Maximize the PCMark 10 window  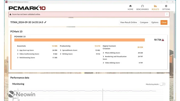point(167,2)
